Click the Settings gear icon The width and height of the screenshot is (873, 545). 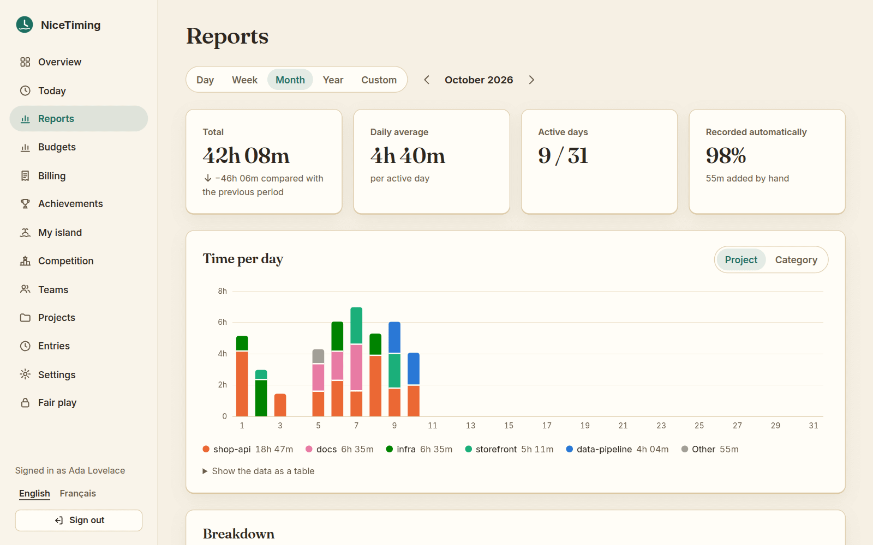point(25,374)
